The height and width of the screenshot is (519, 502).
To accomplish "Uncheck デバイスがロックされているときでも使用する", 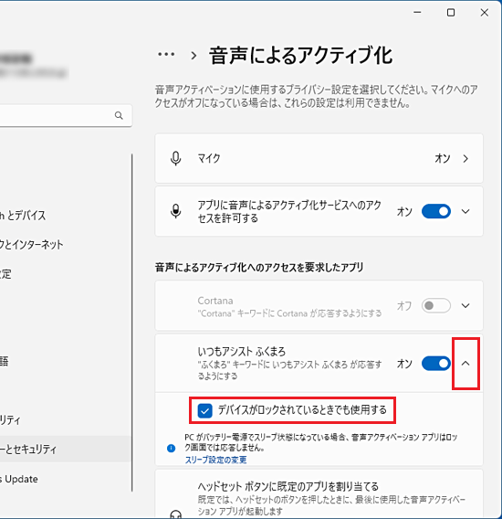I will click(x=204, y=411).
